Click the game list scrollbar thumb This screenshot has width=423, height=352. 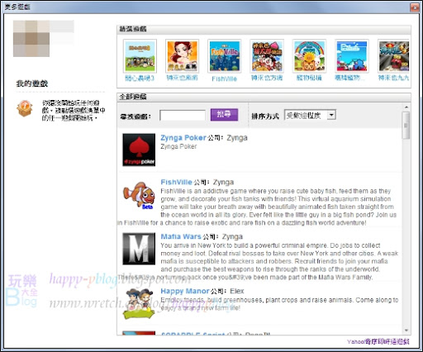[x=406, y=126]
